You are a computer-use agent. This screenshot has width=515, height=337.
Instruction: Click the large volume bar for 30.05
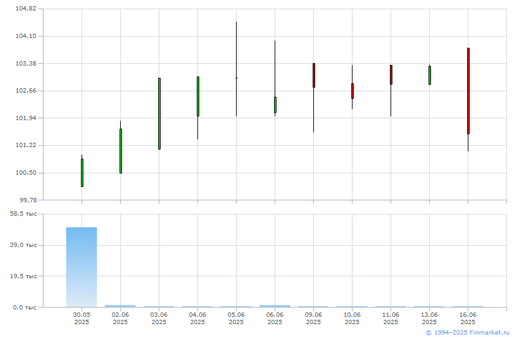pos(82,267)
